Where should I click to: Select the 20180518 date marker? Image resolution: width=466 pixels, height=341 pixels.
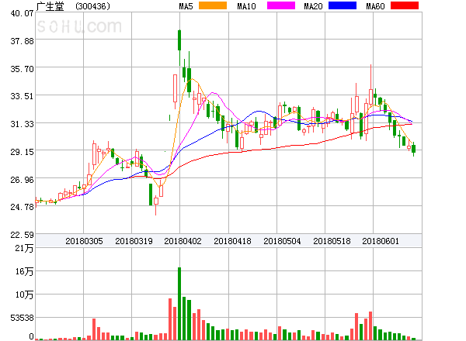(332, 241)
